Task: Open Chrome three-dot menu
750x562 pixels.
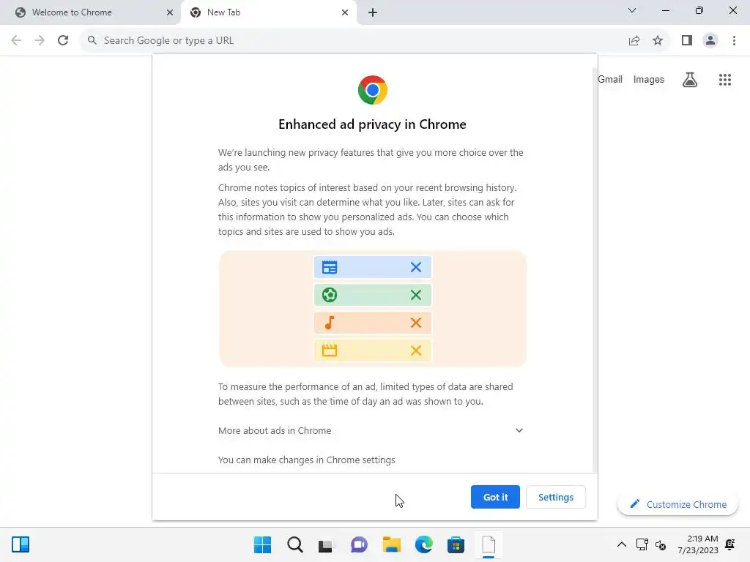Action: (x=734, y=41)
